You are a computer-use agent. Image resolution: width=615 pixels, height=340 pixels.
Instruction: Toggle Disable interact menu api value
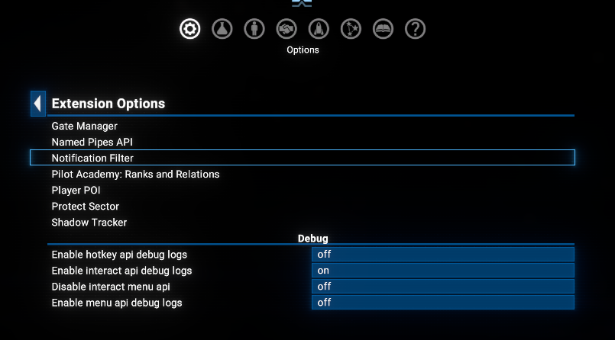point(443,287)
